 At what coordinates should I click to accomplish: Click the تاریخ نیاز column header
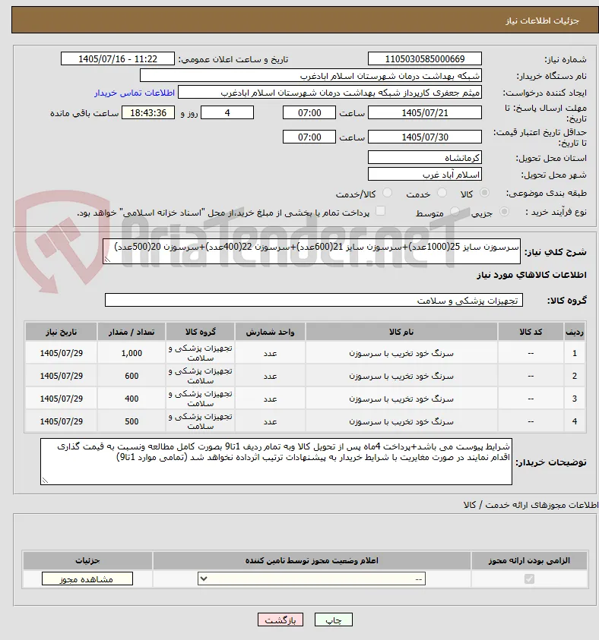[x=62, y=332]
